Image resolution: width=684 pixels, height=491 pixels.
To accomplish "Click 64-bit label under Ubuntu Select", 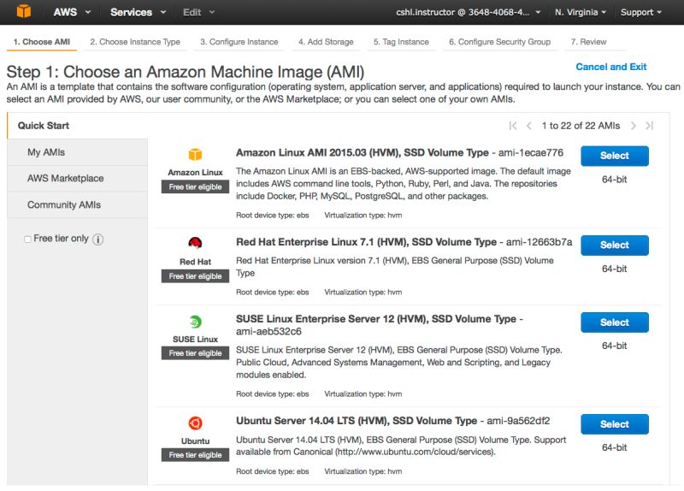I will (614, 447).
